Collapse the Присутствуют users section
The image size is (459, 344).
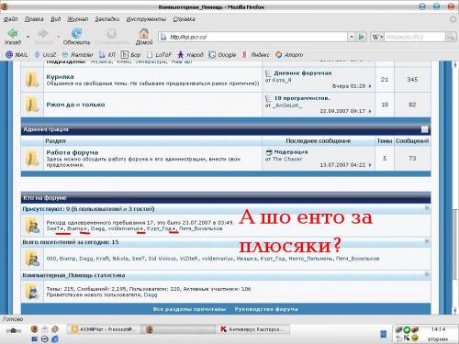tap(427, 208)
